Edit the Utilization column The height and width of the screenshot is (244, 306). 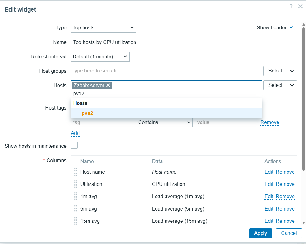[x=269, y=184]
